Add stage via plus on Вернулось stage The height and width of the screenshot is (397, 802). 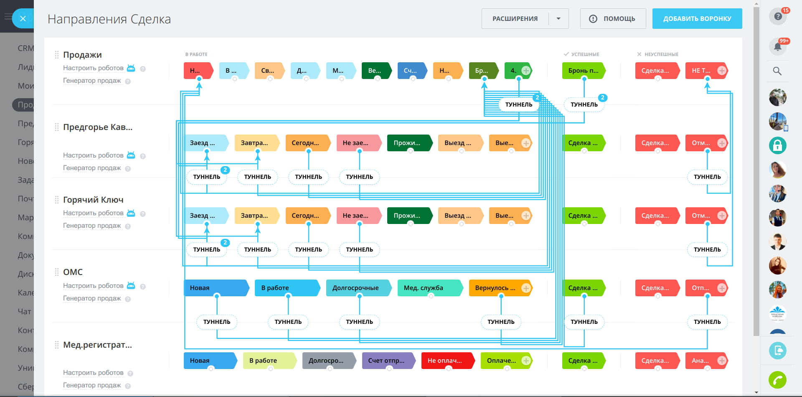pyautogui.click(x=526, y=288)
